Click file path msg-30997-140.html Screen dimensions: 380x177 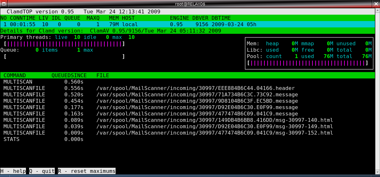point(215,120)
